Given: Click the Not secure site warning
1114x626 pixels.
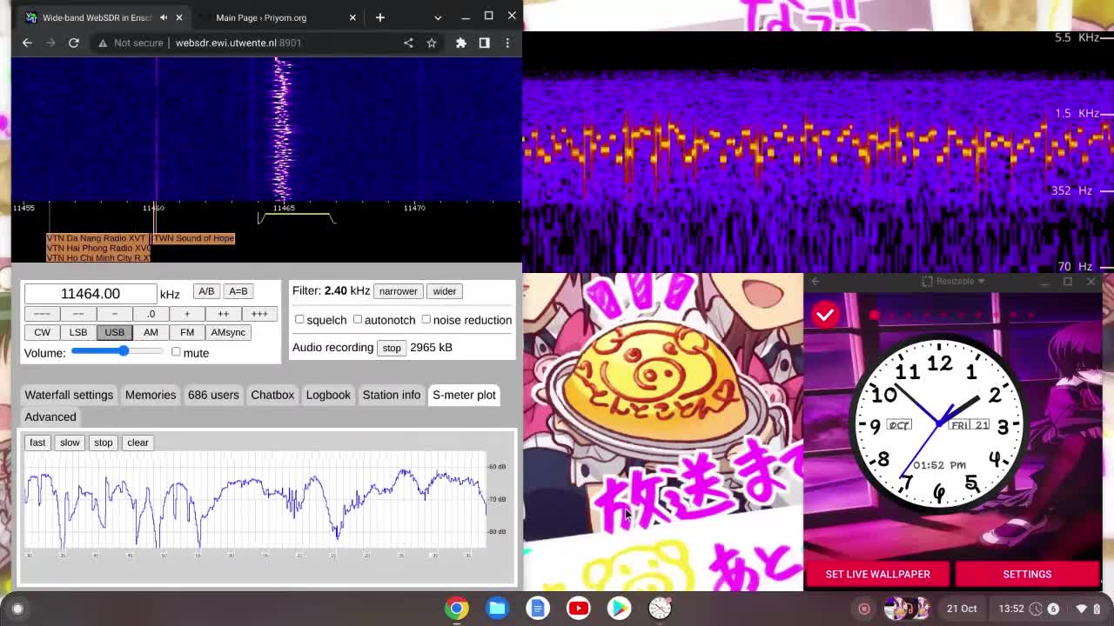Looking at the screenshot, I should click(x=131, y=43).
